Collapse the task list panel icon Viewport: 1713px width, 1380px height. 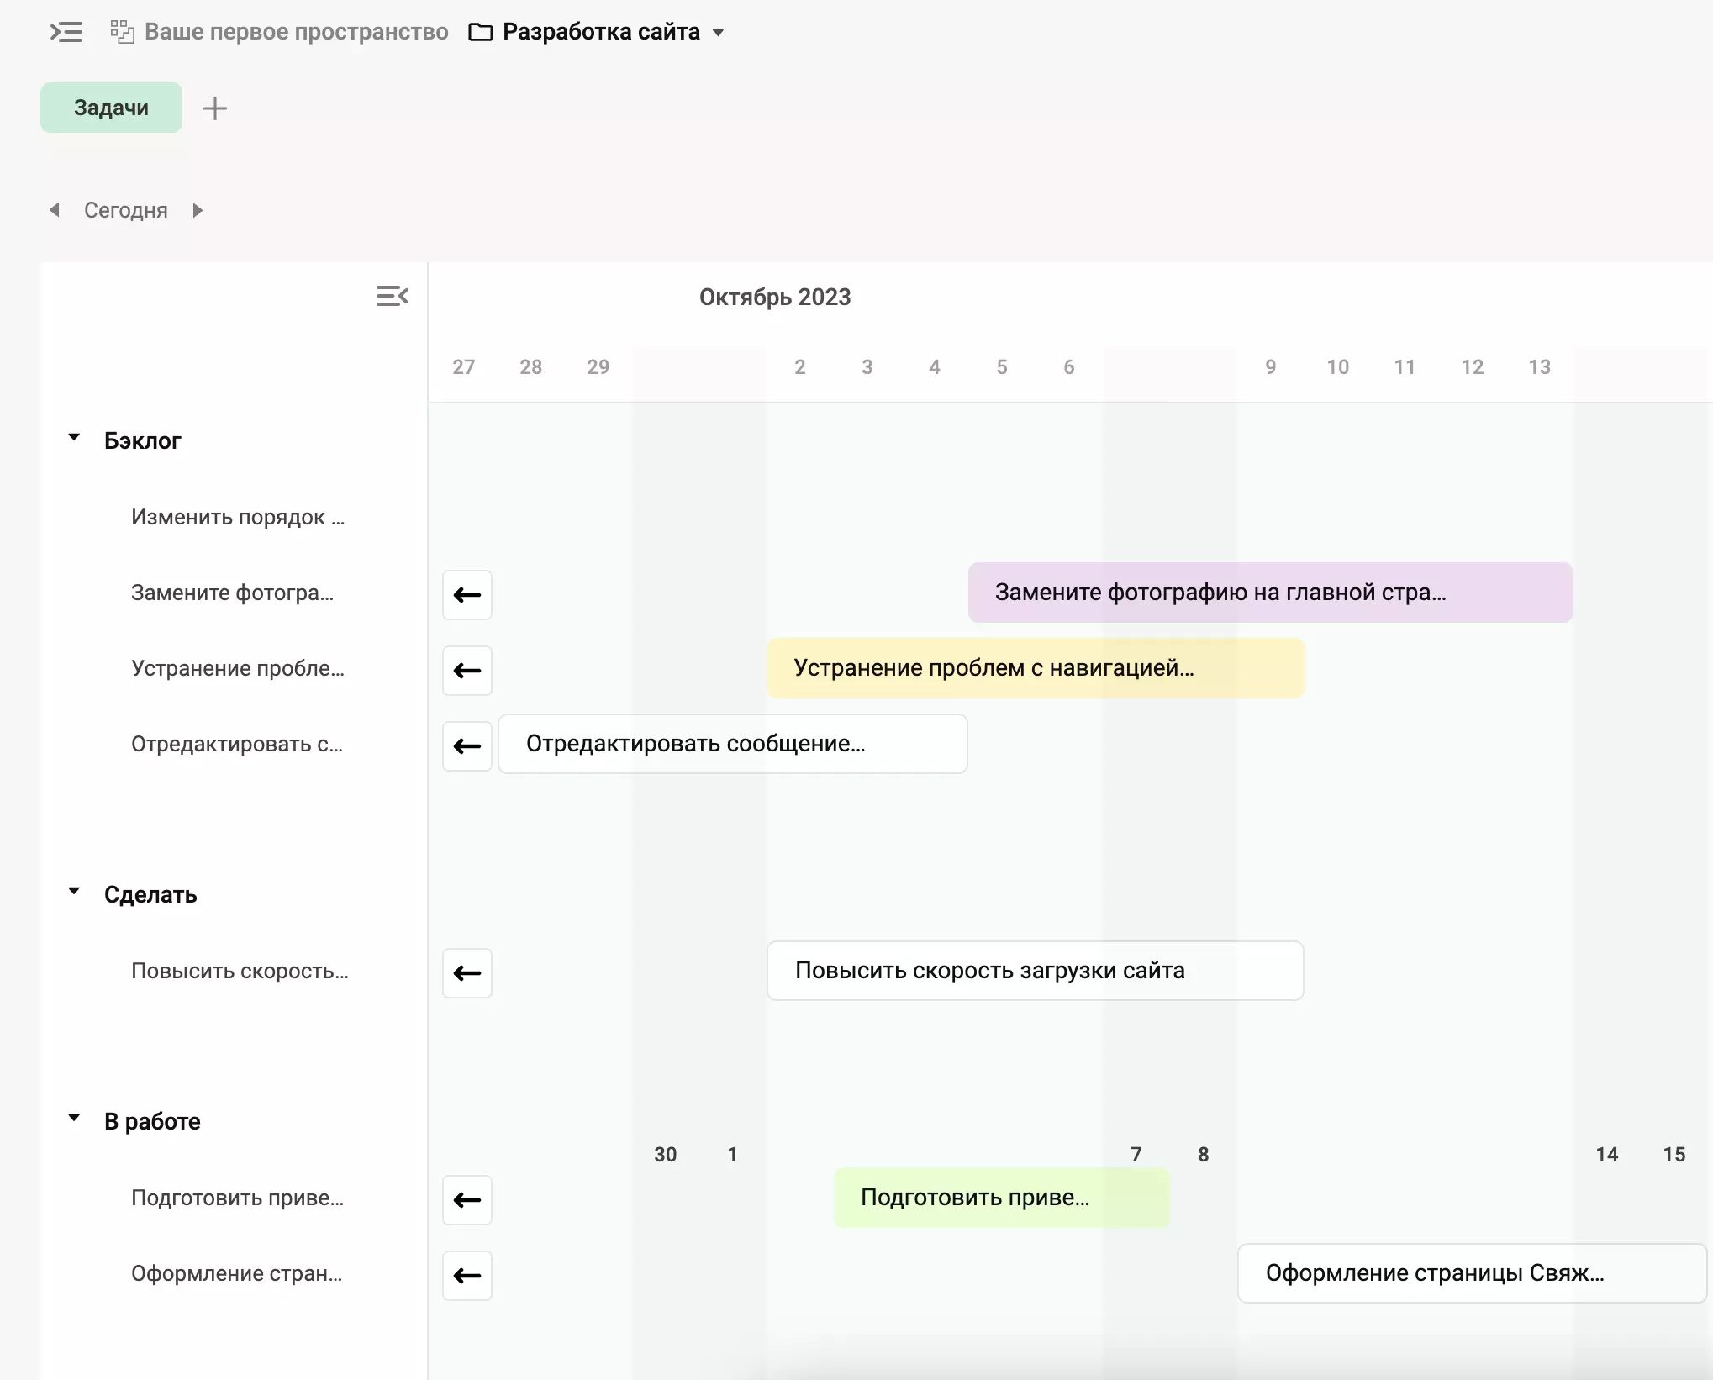392,296
